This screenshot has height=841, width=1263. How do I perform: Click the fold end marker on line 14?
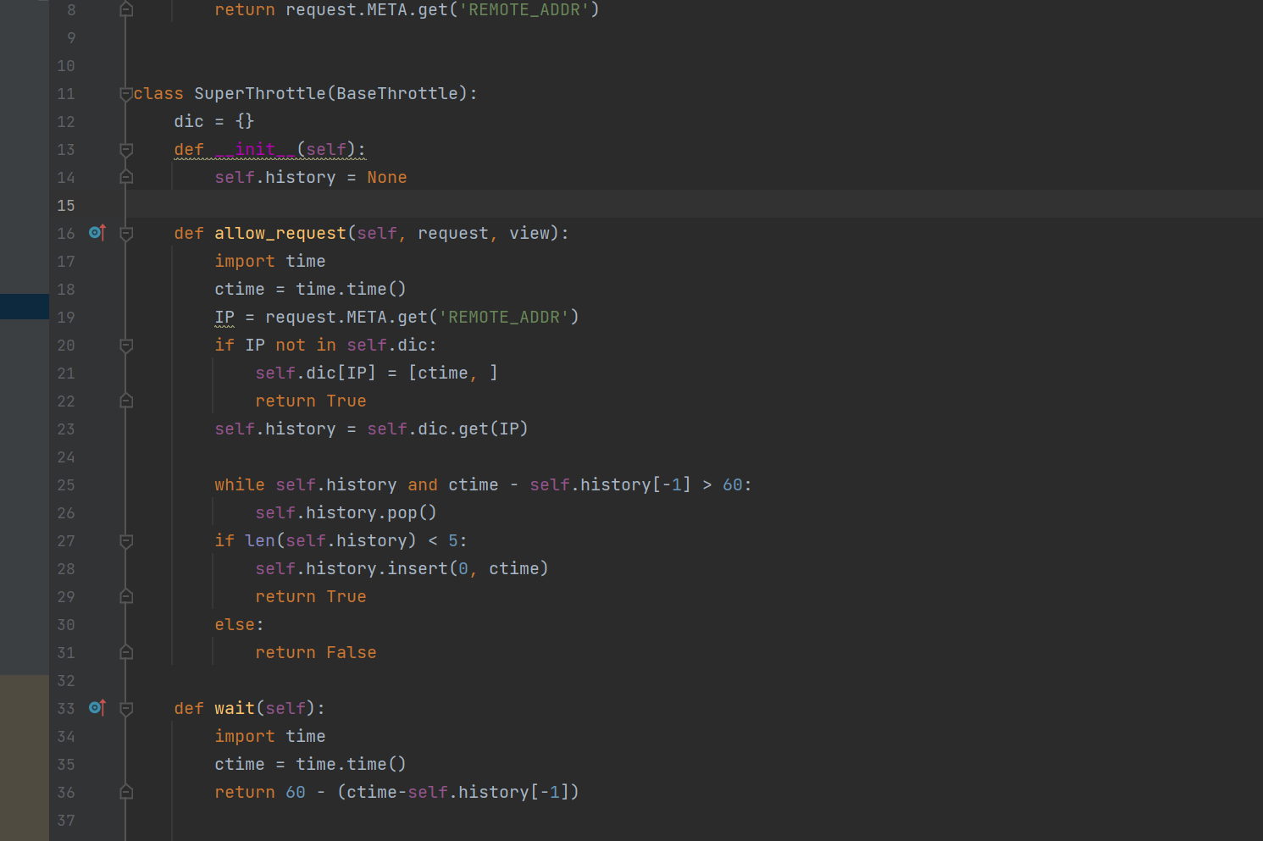tap(126, 177)
